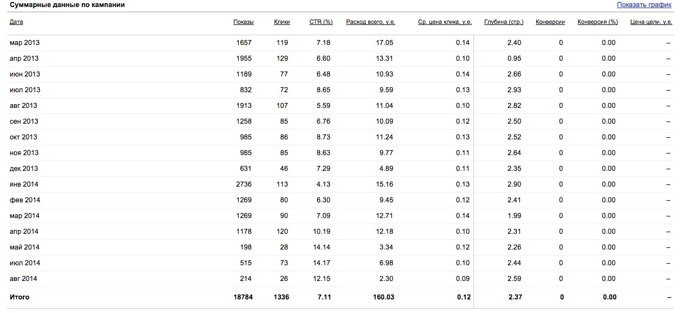Select the янв 2014 row date
The image size is (680, 313).
point(24,184)
